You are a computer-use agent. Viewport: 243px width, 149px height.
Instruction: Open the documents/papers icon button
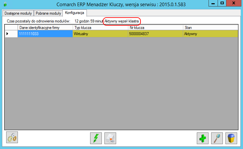coord(110,138)
